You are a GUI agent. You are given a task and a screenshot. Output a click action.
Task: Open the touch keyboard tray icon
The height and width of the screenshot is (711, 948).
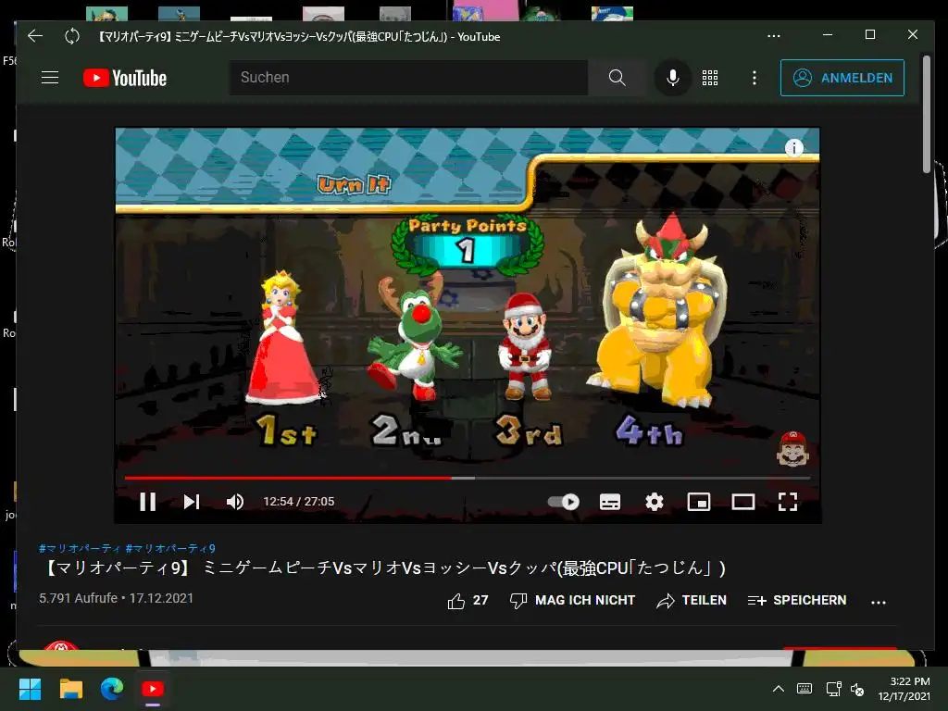coord(805,689)
